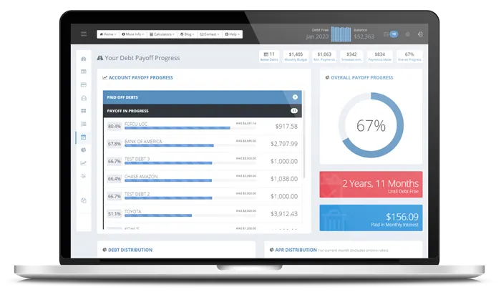Viewport: 501px width, 297px height.
Task: Open the list view sidebar icon
Action: (x=84, y=124)
